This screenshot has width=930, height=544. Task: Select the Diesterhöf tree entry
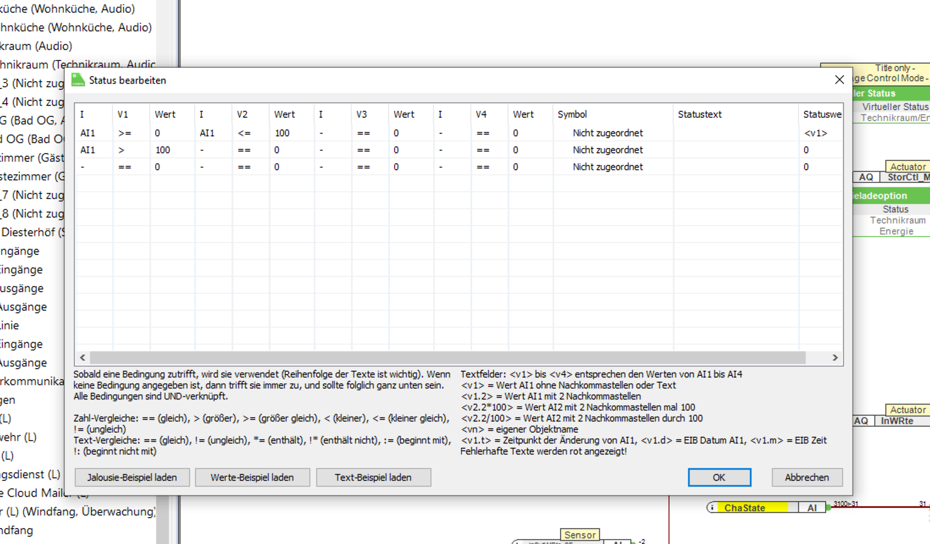point(33,232)
